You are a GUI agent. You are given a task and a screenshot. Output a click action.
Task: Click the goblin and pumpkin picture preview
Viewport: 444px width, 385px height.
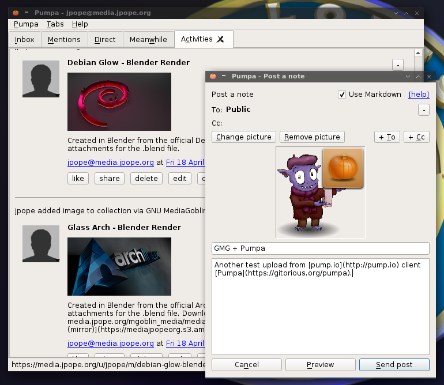[x=321, y=192]
